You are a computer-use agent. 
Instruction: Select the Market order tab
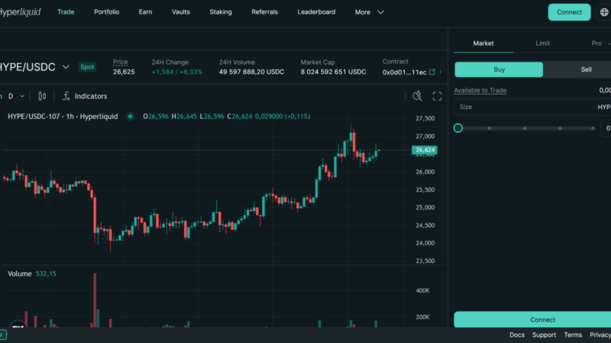(x=483, y=43)
